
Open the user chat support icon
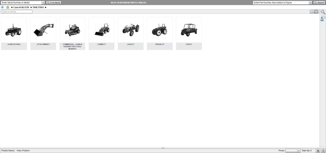pyautogui.click(x=323, y=18)
